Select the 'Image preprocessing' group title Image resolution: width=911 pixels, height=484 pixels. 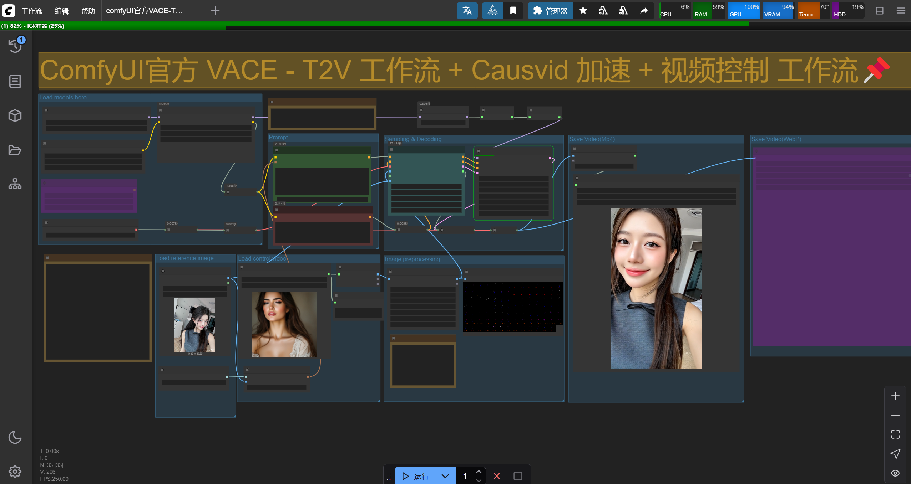(x=413, y=259)
